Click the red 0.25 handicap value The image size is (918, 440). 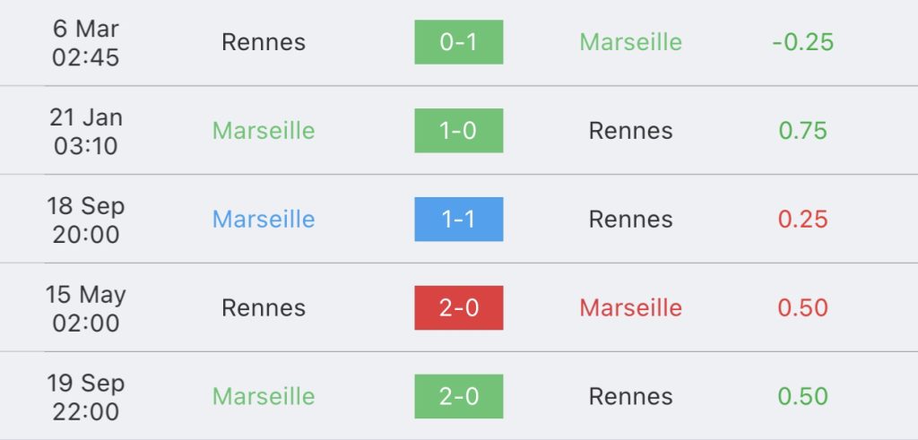[802, 220]
